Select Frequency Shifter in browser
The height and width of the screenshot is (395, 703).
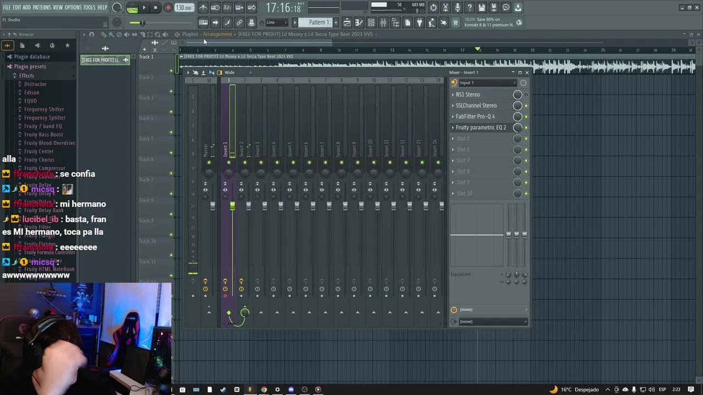point(44,109)
